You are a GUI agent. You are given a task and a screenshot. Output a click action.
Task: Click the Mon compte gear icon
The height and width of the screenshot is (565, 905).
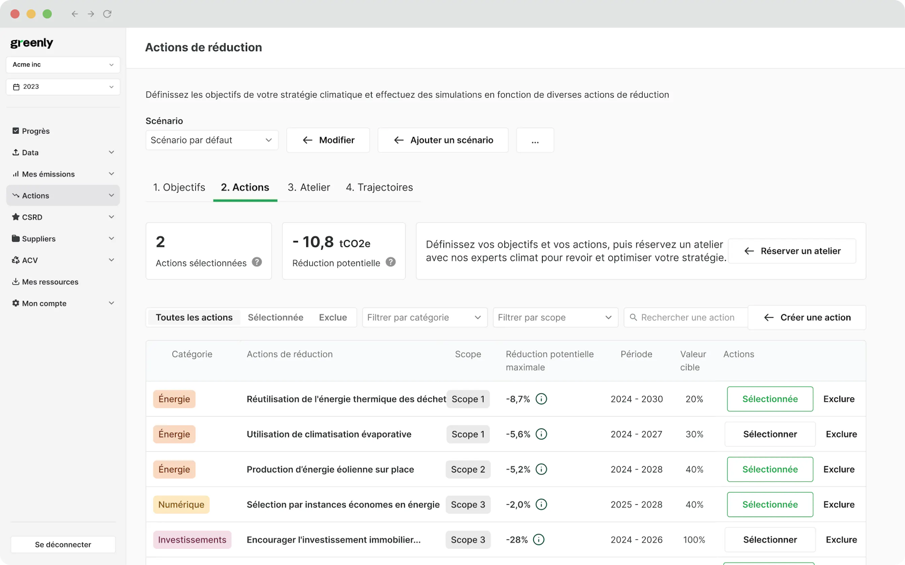point(16,303)
